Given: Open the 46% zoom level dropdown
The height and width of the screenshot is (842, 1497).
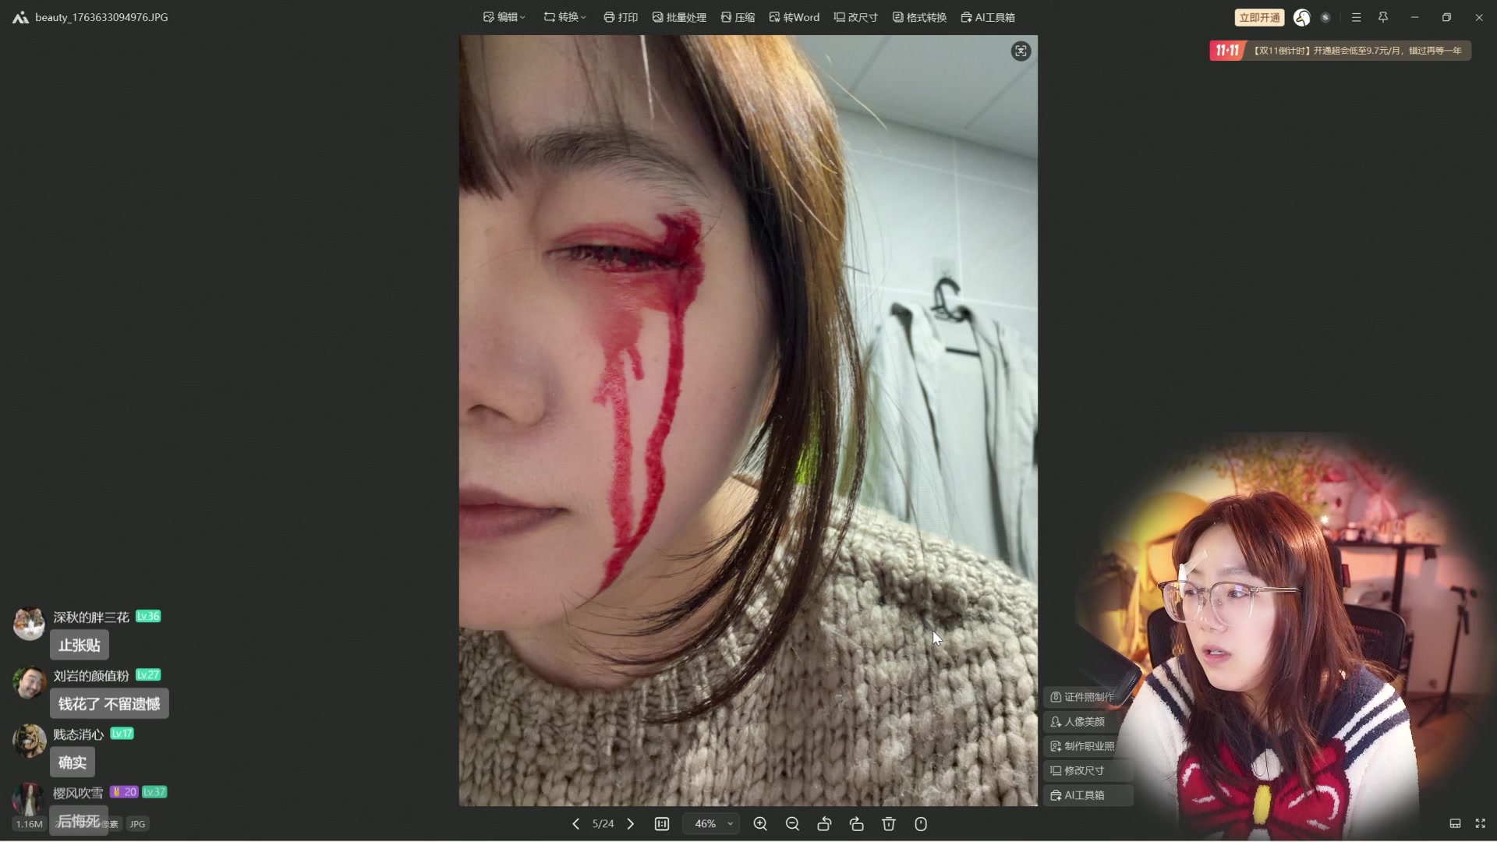Looking at the screenshot, I should [x=713, y=824].
